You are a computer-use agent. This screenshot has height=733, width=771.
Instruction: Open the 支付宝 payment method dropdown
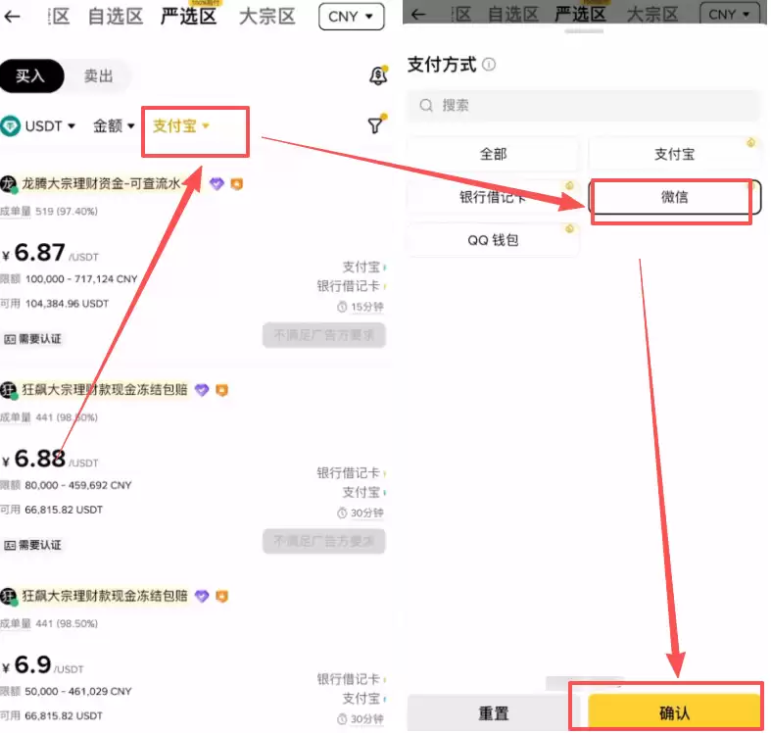181,126
